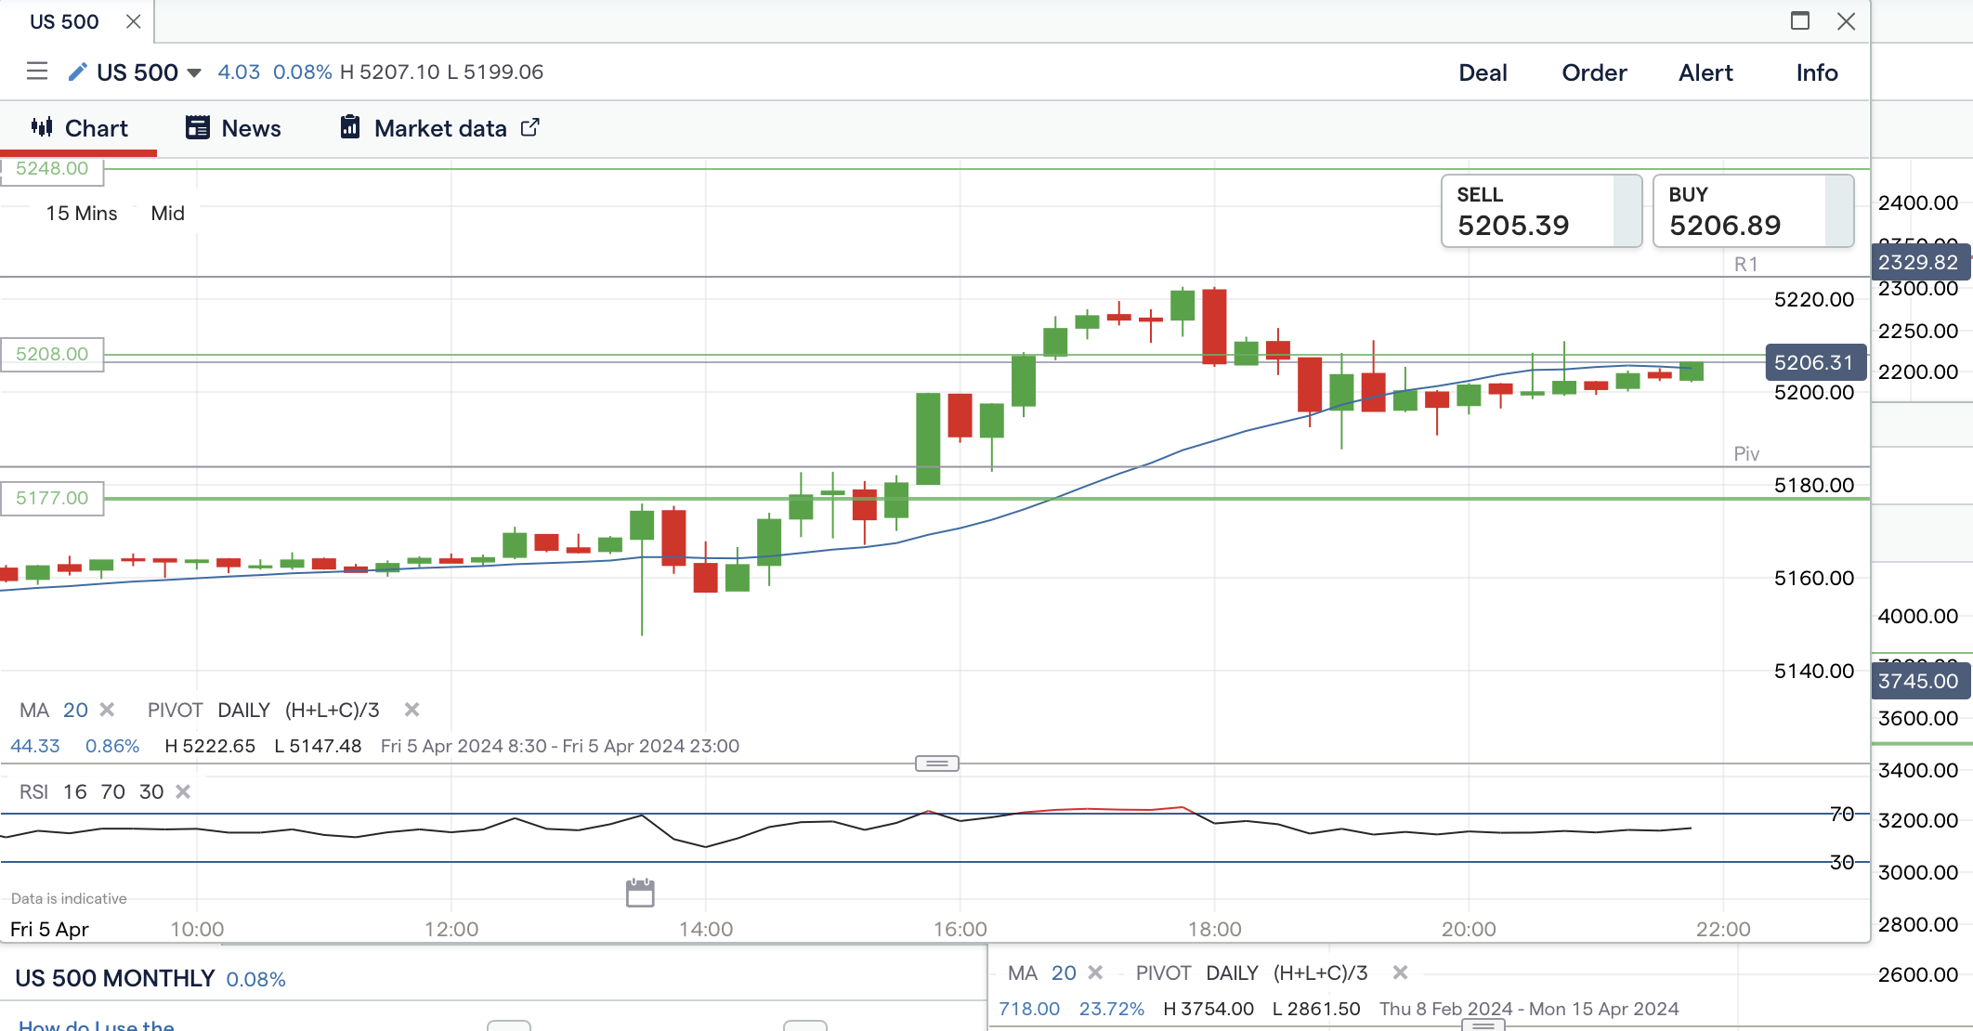Expand the US 500 market selector arrow
This screenshot has width=1973, height=1031.
click(x=194, y=72)
